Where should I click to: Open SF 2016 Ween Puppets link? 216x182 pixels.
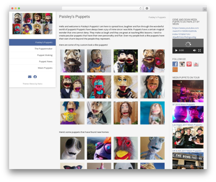184,105
